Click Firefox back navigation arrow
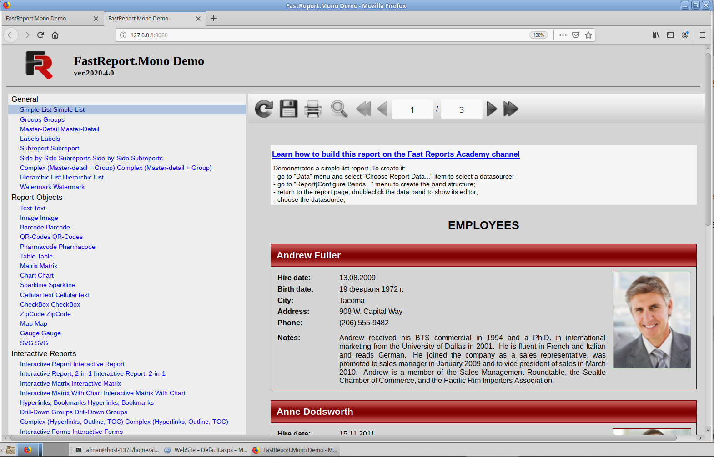714x457 pixels. [x=11, y=35]
